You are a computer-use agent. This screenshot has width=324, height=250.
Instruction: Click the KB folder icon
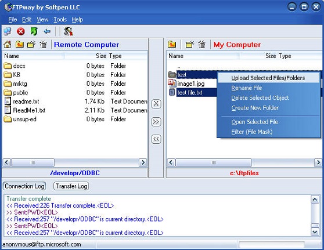8,75
